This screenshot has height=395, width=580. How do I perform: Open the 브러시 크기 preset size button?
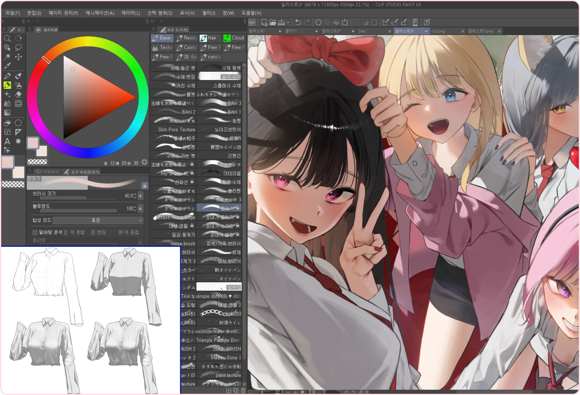(x=141, y=196)
